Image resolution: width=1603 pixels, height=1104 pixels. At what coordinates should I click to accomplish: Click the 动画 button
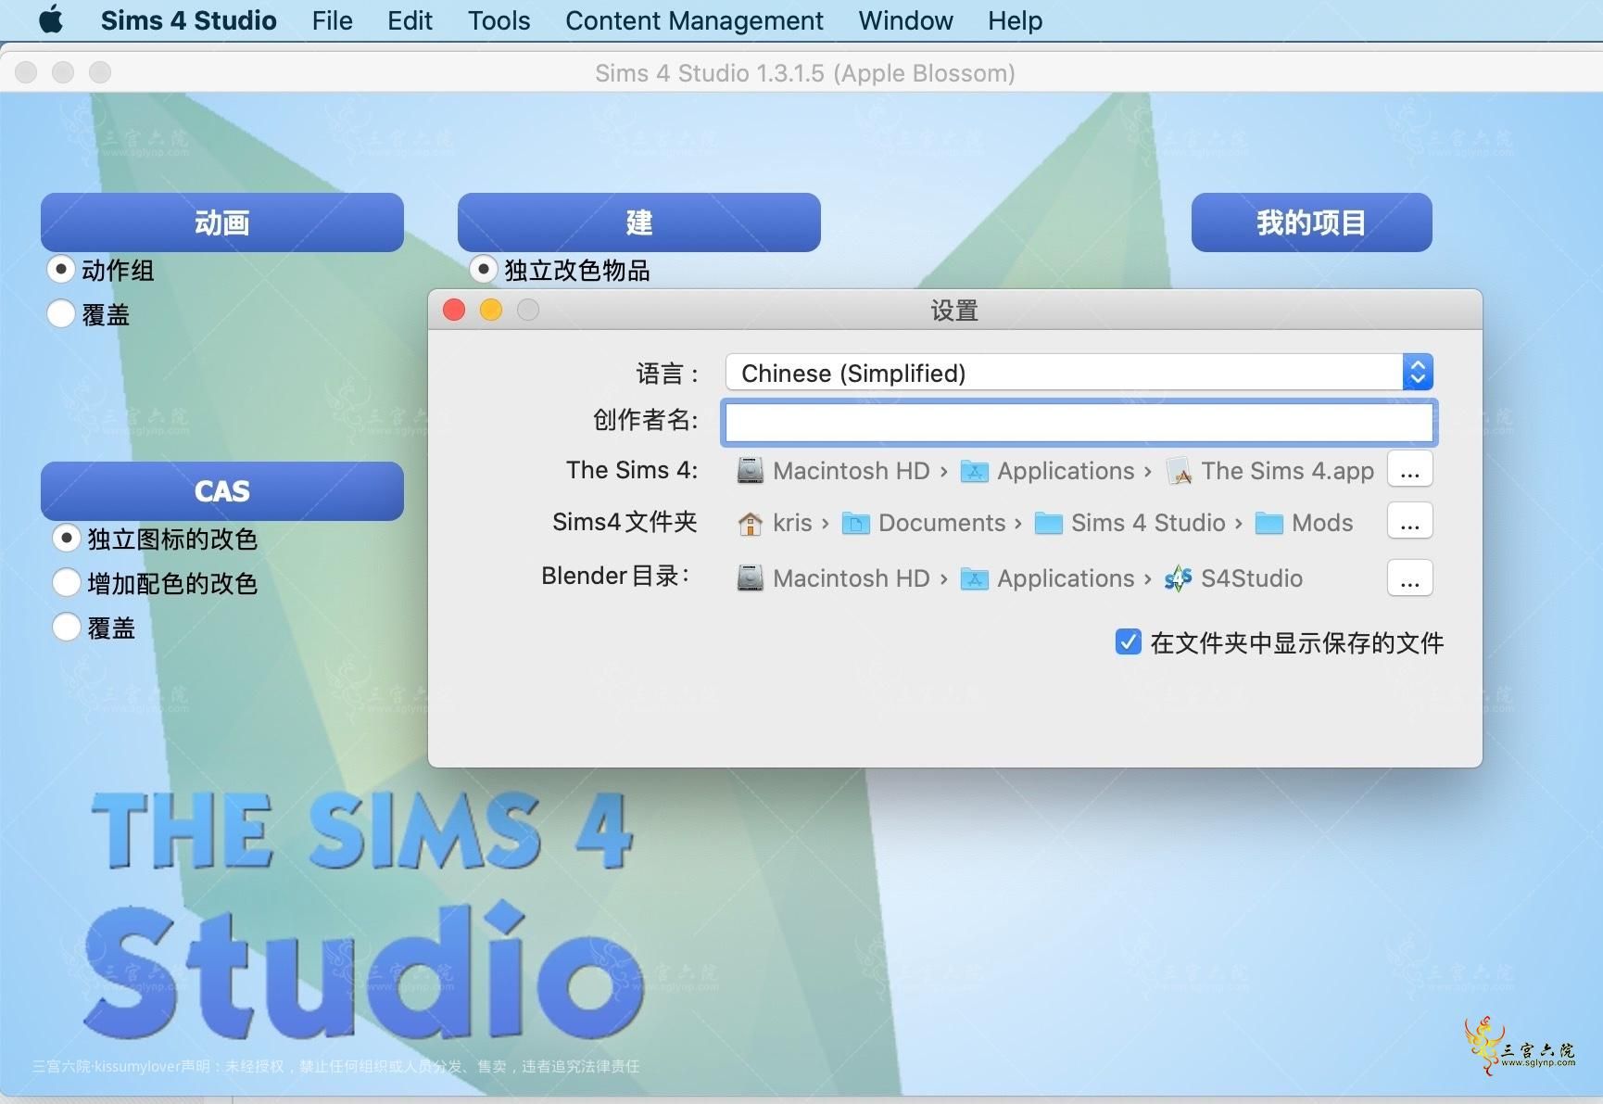coord(222,222)
